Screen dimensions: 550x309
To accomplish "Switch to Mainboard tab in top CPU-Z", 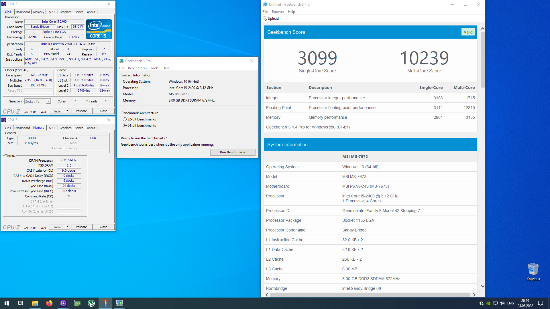I will click(23, 12).
